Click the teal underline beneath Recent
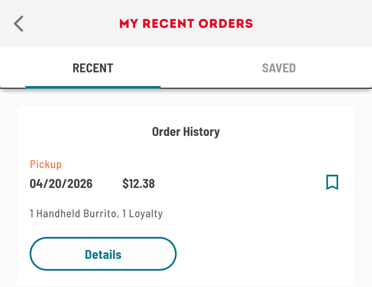The width and height of the screenshot is (372, 287). point(93,87)
